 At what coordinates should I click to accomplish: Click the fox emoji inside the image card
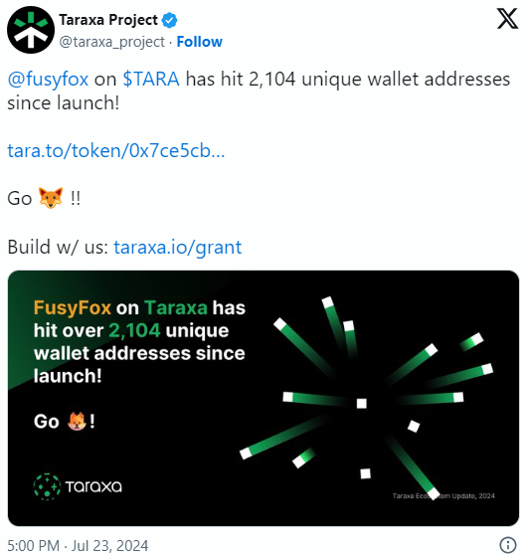pos(78,421)
